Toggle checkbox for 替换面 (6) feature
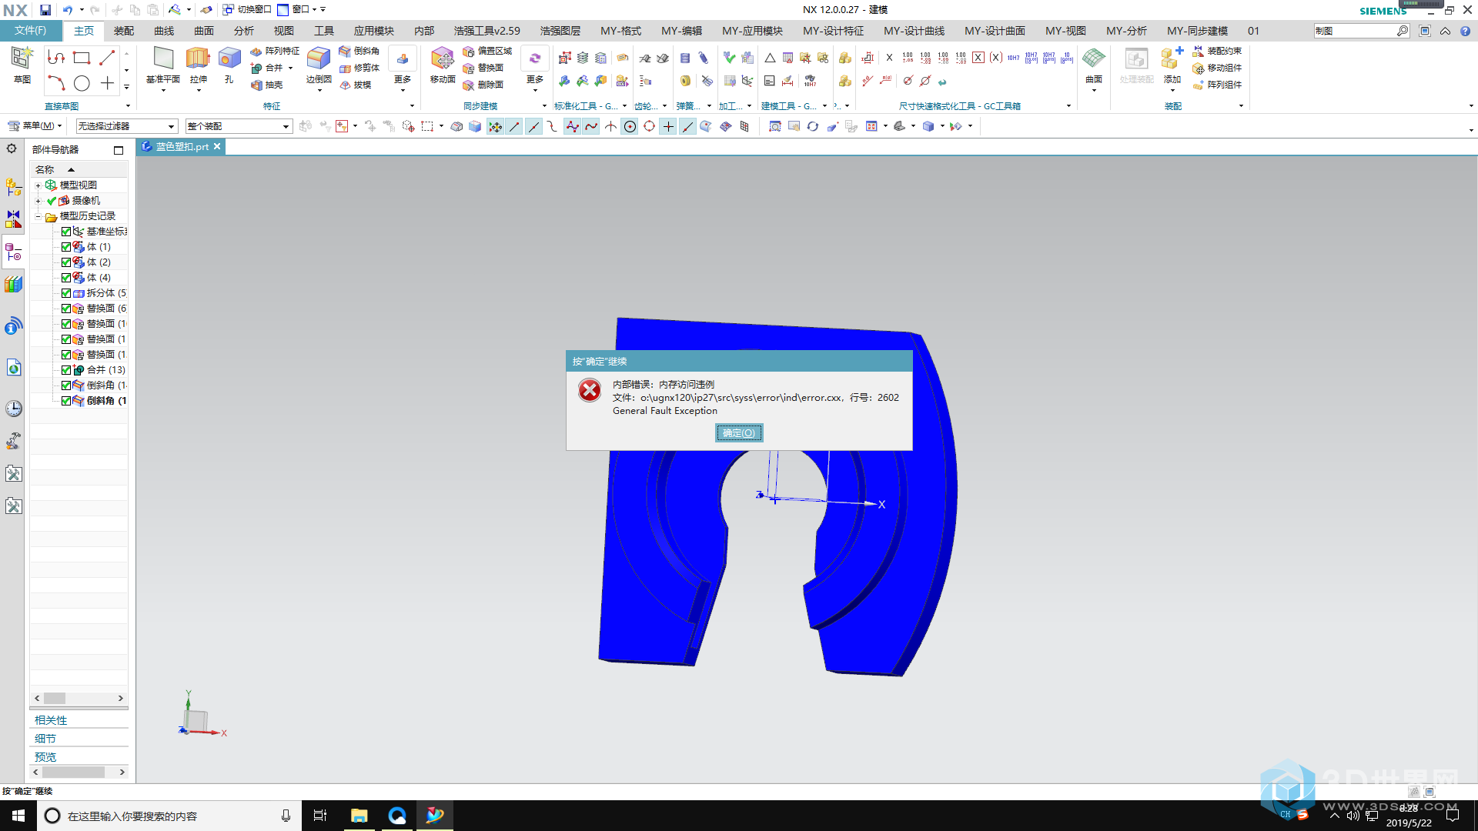Screen dimensions: 1478x831 (x=66, y=309)
